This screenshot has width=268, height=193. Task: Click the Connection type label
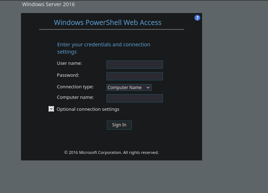[75, 87]
